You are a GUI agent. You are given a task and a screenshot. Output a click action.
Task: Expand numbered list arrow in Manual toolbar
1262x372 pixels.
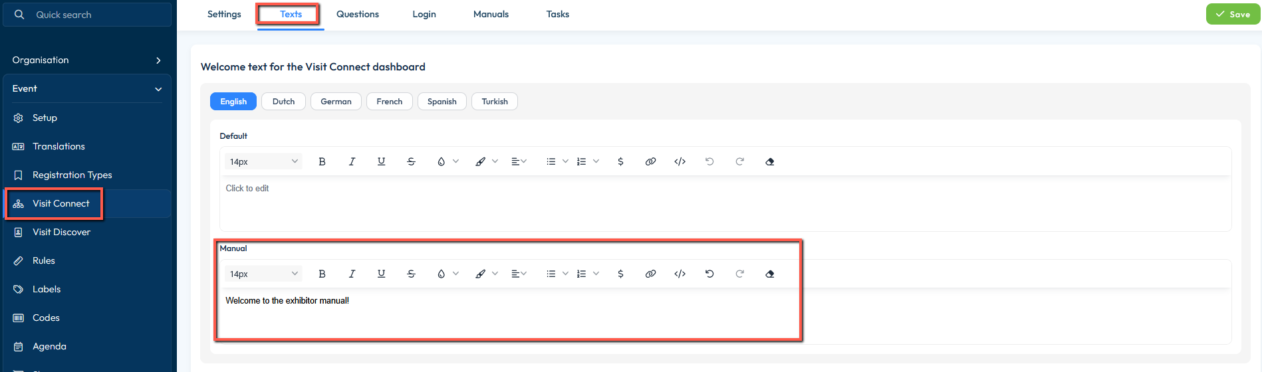pyautogui.click(x=596, y=274)
